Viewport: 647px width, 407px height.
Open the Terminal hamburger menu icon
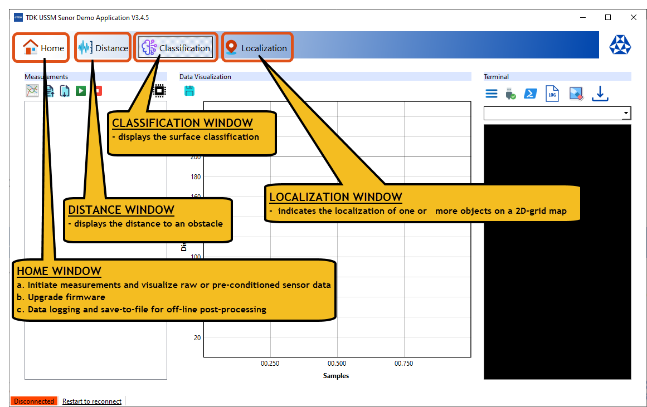(492, 94)
